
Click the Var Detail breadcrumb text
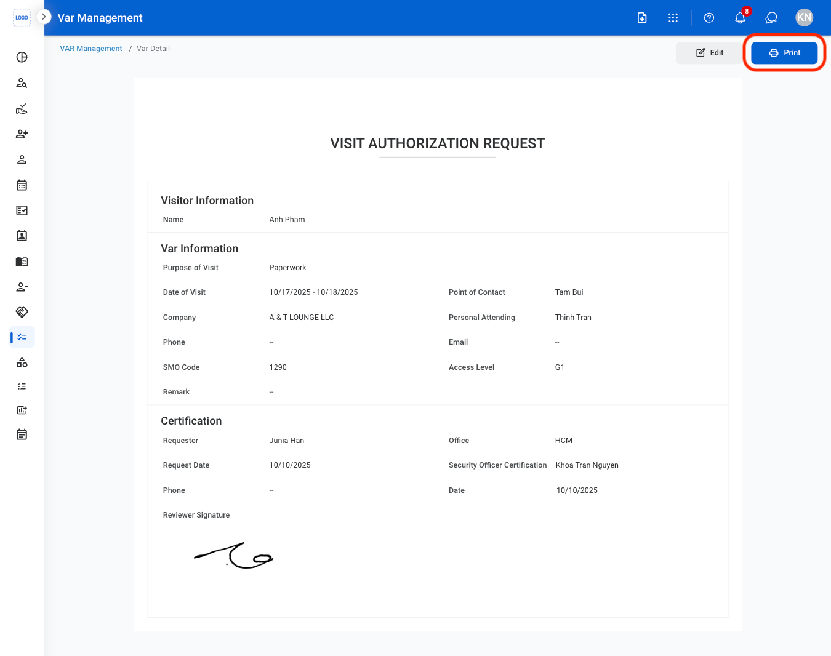pyautogui.click(x=153, y=49)
